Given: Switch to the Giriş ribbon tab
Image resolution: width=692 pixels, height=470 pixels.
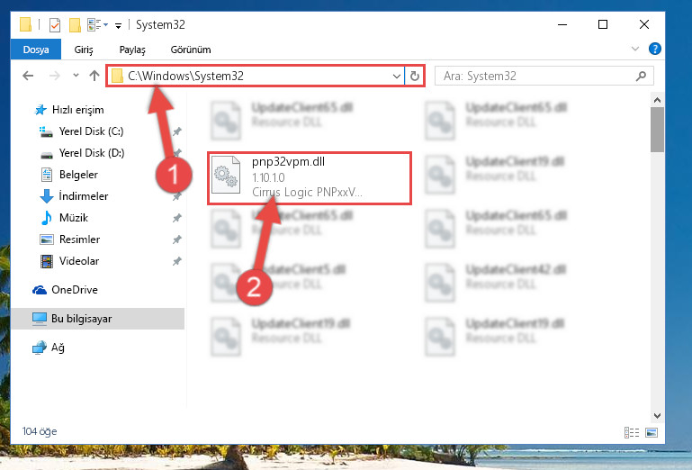Looking at the screenshot, I should pos(84,50).
